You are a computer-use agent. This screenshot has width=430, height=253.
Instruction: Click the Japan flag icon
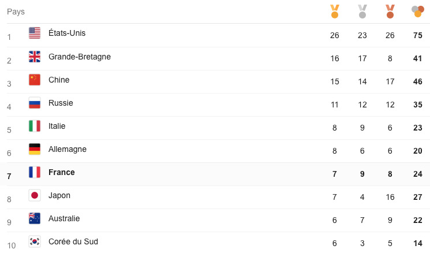click(35, 195)
